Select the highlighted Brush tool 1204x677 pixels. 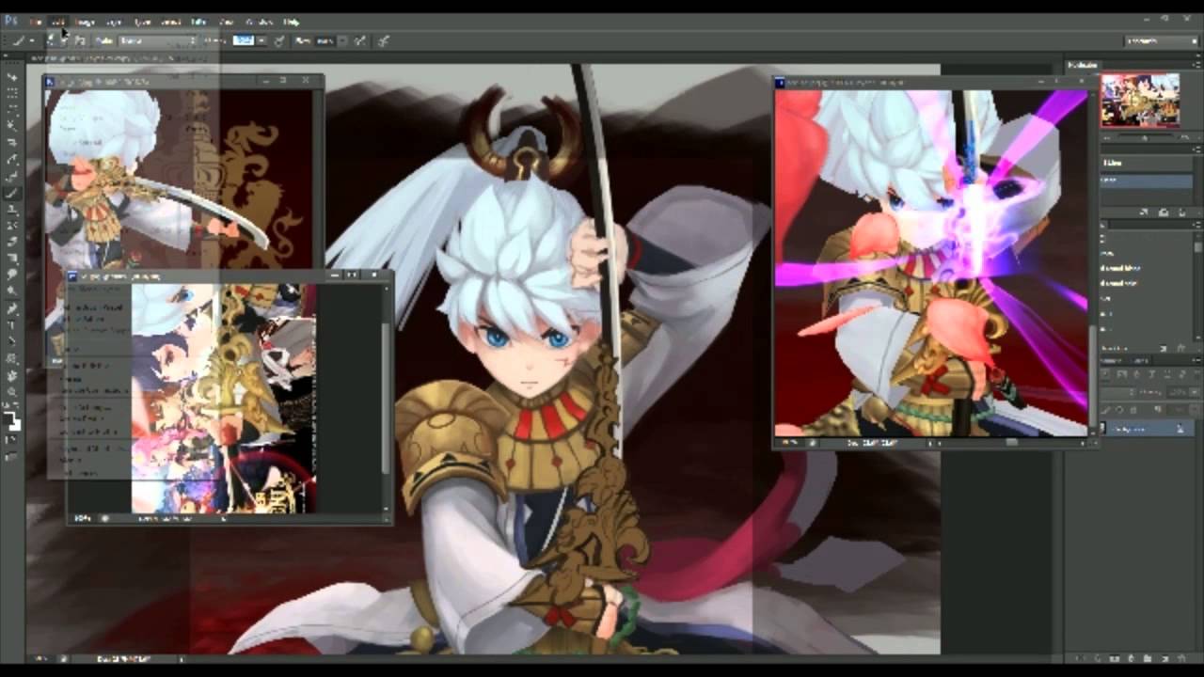pyautogui.click(x=12, y=193)
